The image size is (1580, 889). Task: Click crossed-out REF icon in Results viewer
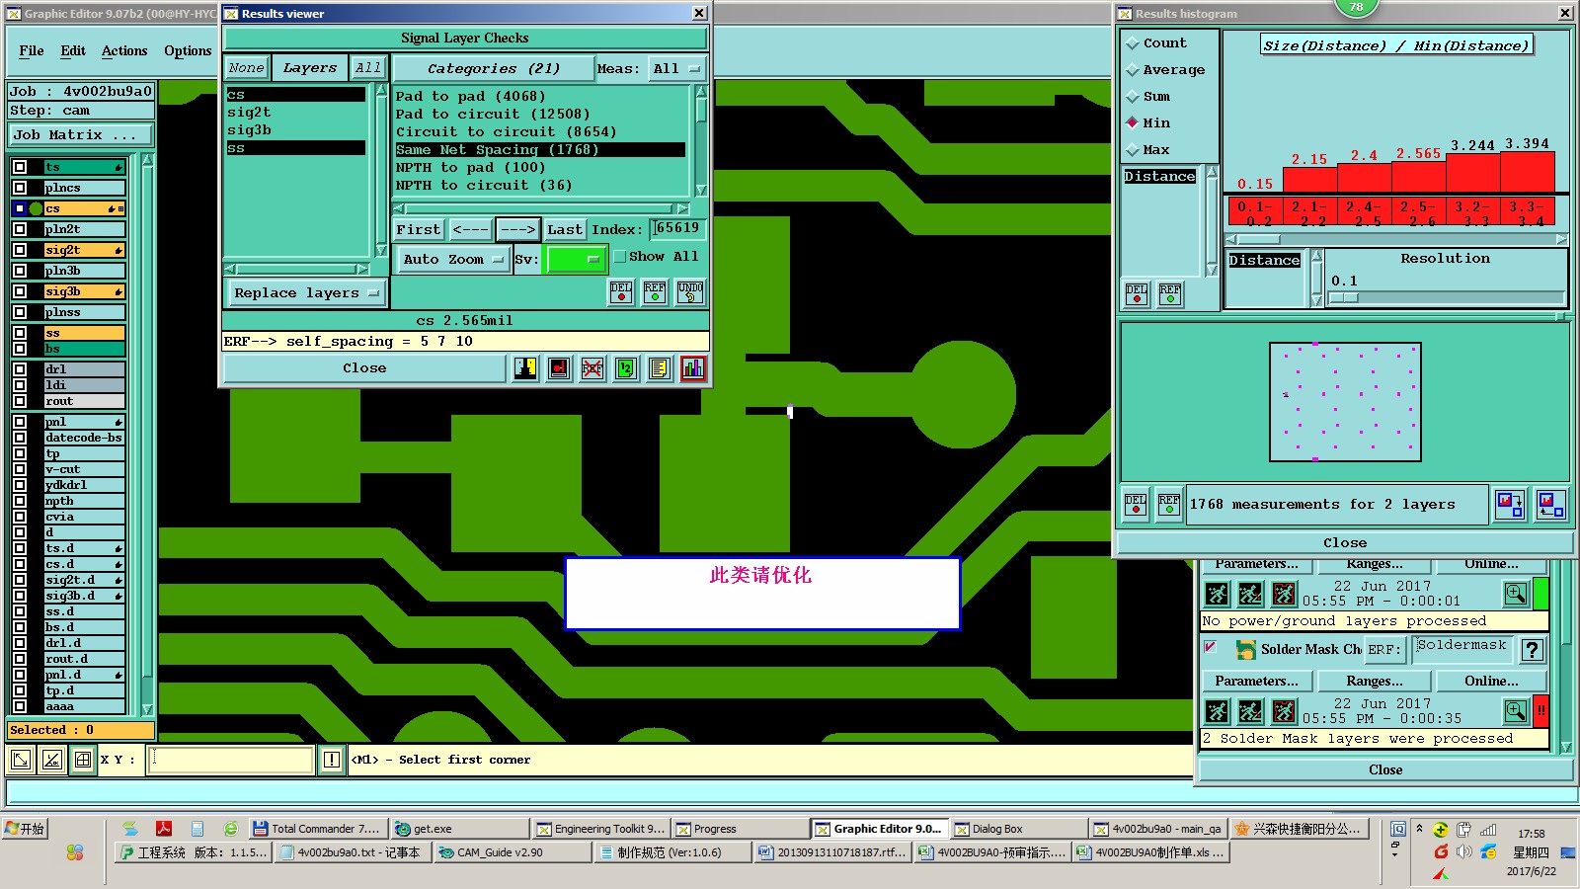tap(592, 368)
